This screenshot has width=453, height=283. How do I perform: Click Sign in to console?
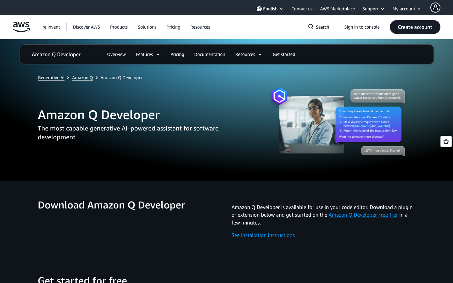(362, 27)
